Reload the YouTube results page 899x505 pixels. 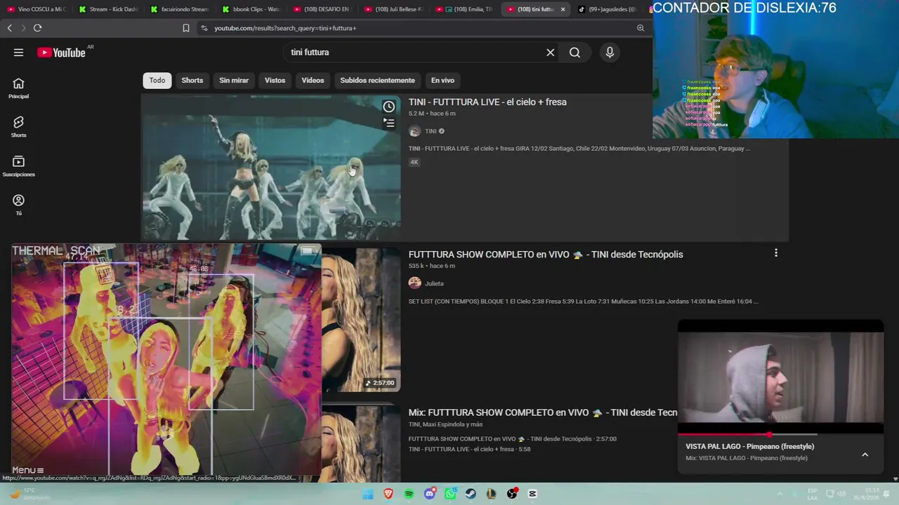click(37, 28)
